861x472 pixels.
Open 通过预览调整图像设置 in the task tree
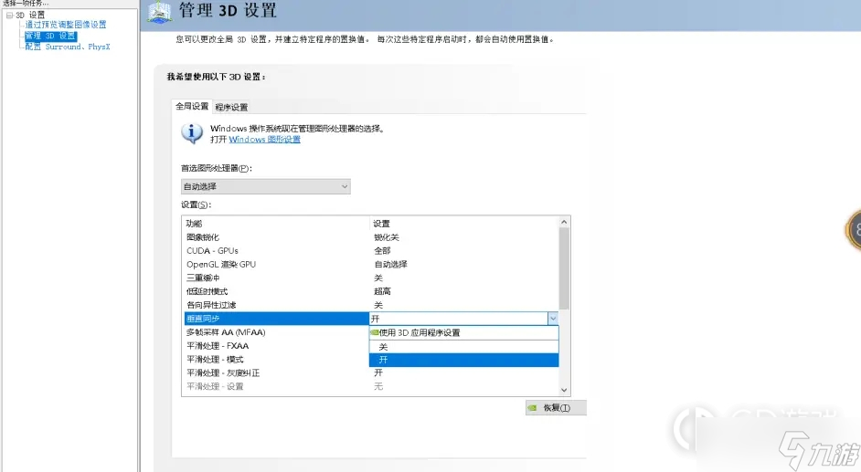tap(66, 25)
